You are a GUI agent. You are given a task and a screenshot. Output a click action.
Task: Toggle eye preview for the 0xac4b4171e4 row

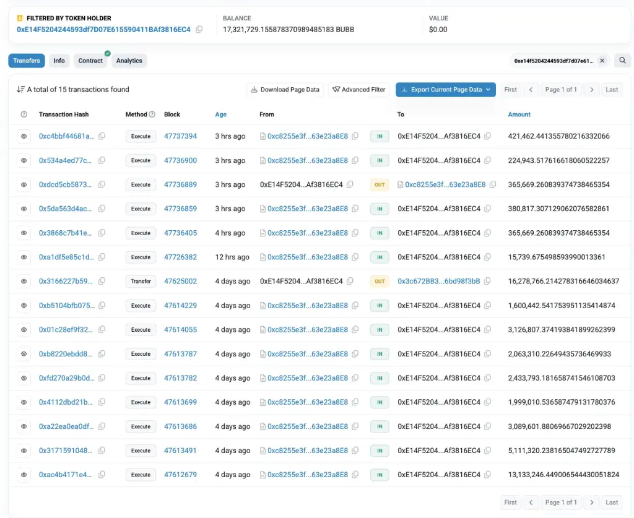[24, 475]
